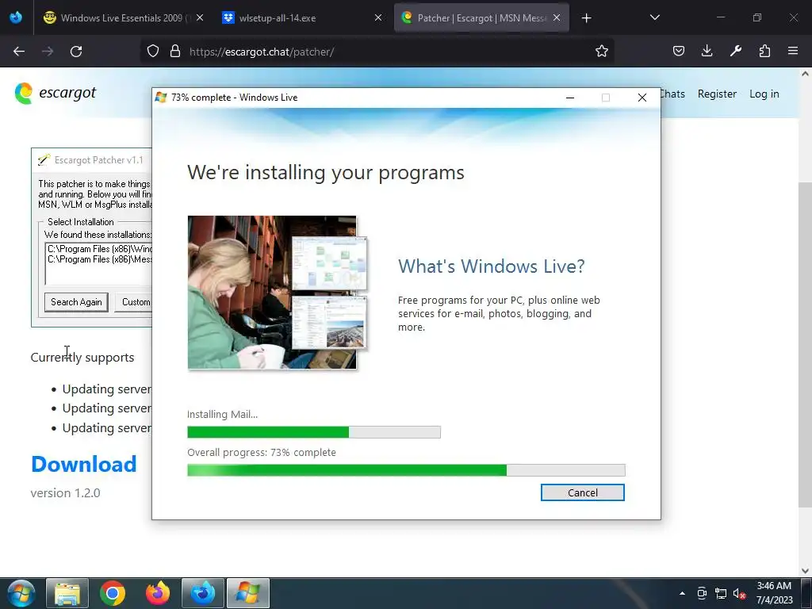812x609 pixels.
Task: Select the Patcher Escargot tab
Action: pos(481,18)
